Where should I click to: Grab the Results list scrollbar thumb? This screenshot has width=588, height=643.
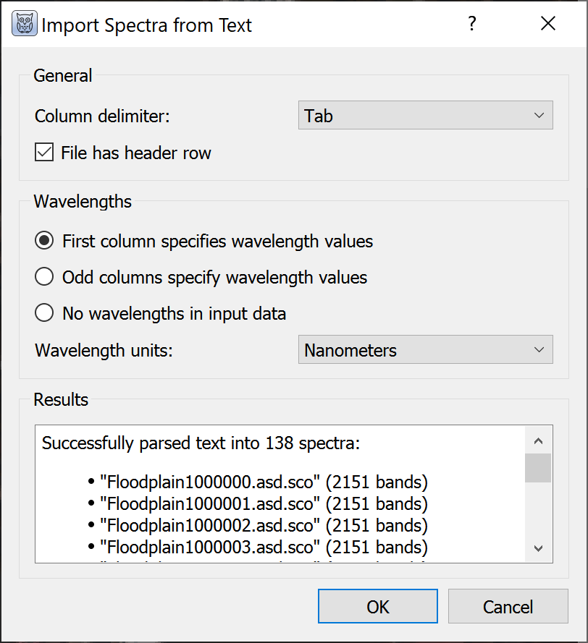(538, 468)
